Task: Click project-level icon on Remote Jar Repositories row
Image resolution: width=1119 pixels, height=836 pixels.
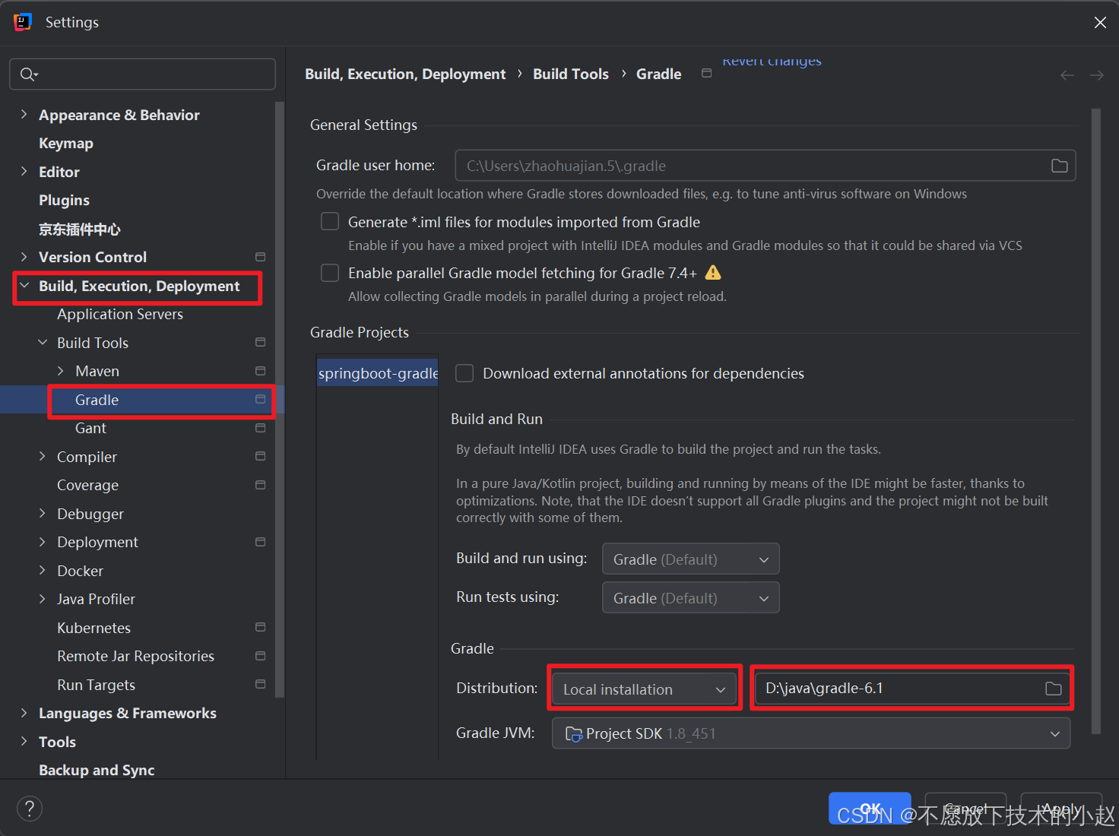Action: 260,656
